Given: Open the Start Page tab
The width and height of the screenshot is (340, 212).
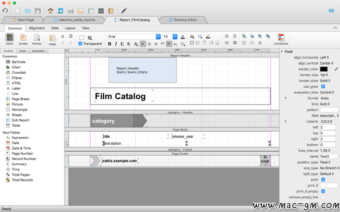Looking at the screenshot, I should tap(23, 20).
